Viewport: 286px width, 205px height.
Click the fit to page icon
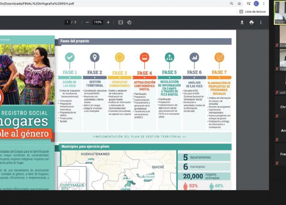coord(121,23)
